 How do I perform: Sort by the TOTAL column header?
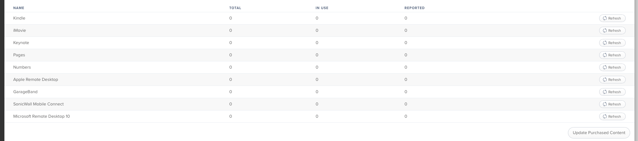coord(235,8)
